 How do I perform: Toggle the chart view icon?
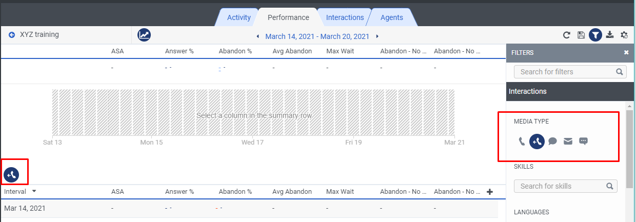pos(144,35)
